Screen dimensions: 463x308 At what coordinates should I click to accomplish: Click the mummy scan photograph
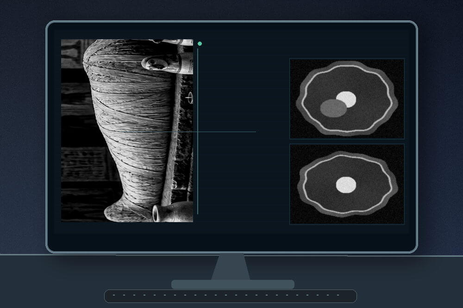tap(127, 130)
